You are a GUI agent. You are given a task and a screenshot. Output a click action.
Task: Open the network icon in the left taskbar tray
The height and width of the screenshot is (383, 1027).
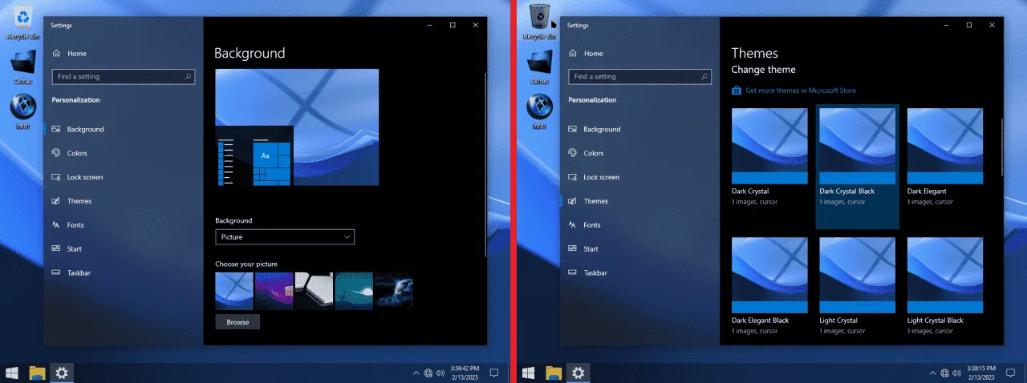[x=428, y=373]
